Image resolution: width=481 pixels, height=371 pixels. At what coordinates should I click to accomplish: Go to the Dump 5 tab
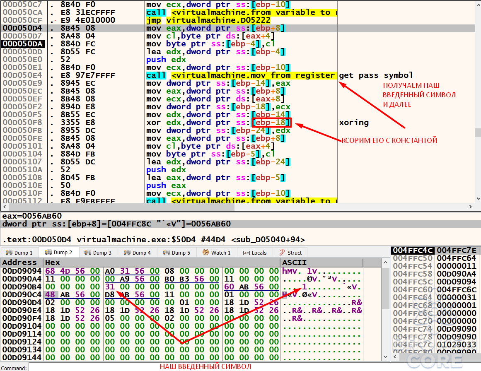[x=177, y=253]
